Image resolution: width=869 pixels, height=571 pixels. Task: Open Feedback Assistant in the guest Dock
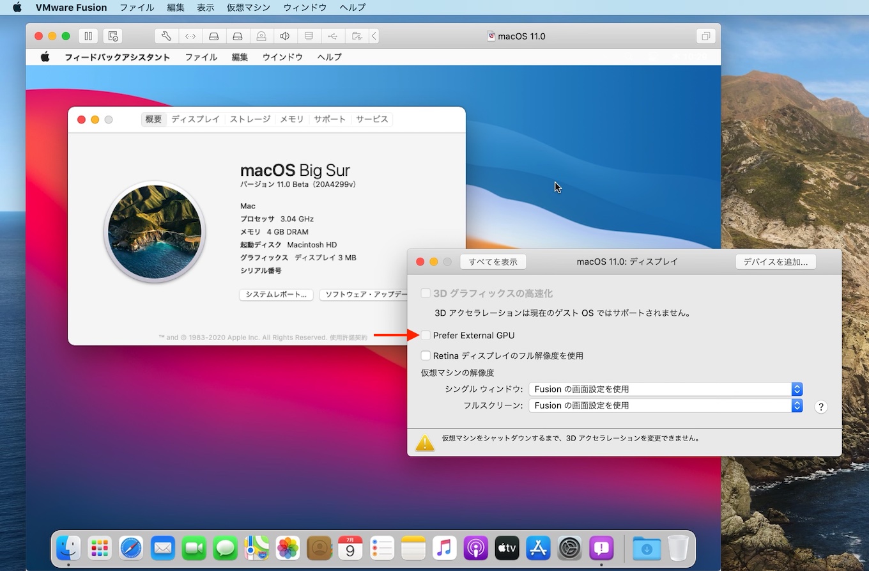[x=601, y=548]
